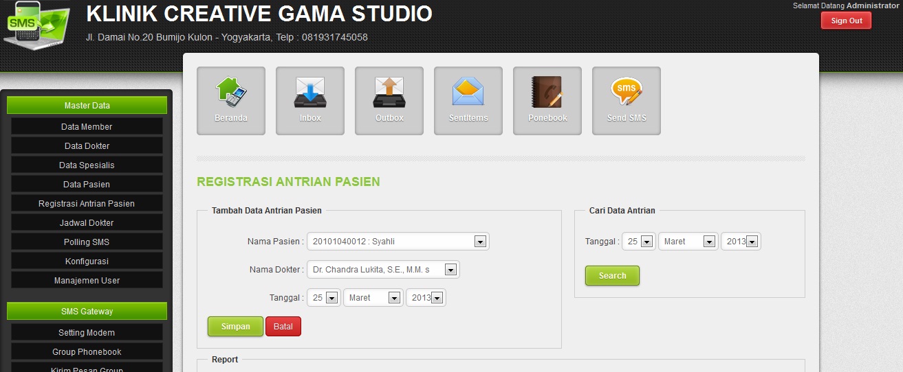Click the KLINIK CREATIVE GAMA STUDIO title

point(259,14)
